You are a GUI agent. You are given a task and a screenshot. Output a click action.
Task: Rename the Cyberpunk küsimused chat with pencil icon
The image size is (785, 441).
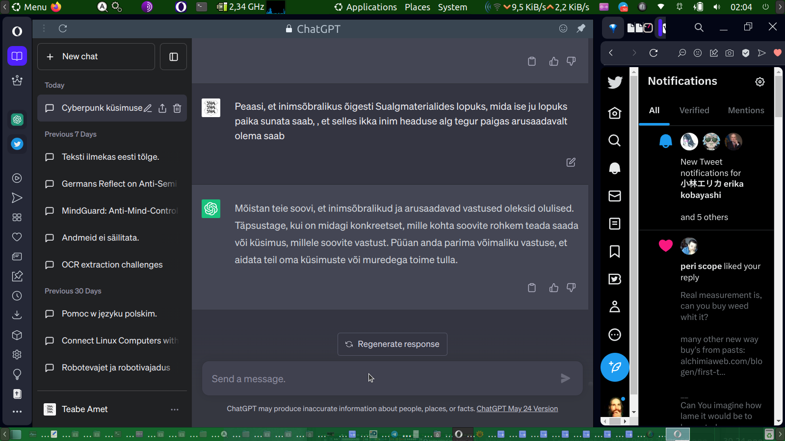point(148,108)
